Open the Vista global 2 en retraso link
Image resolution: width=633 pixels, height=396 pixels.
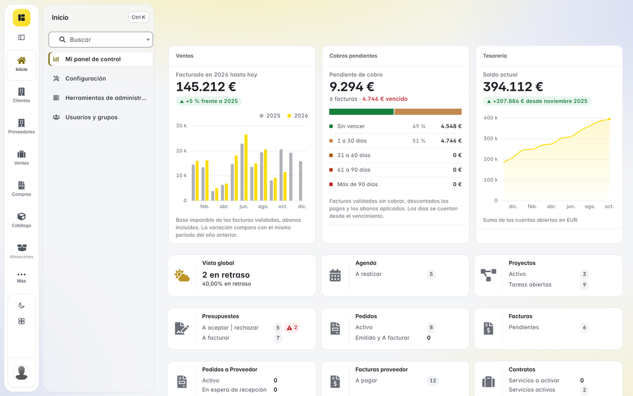pos(226,275)
